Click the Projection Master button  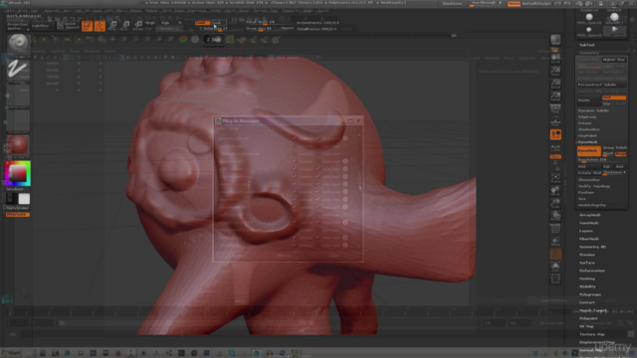(18, 27)
